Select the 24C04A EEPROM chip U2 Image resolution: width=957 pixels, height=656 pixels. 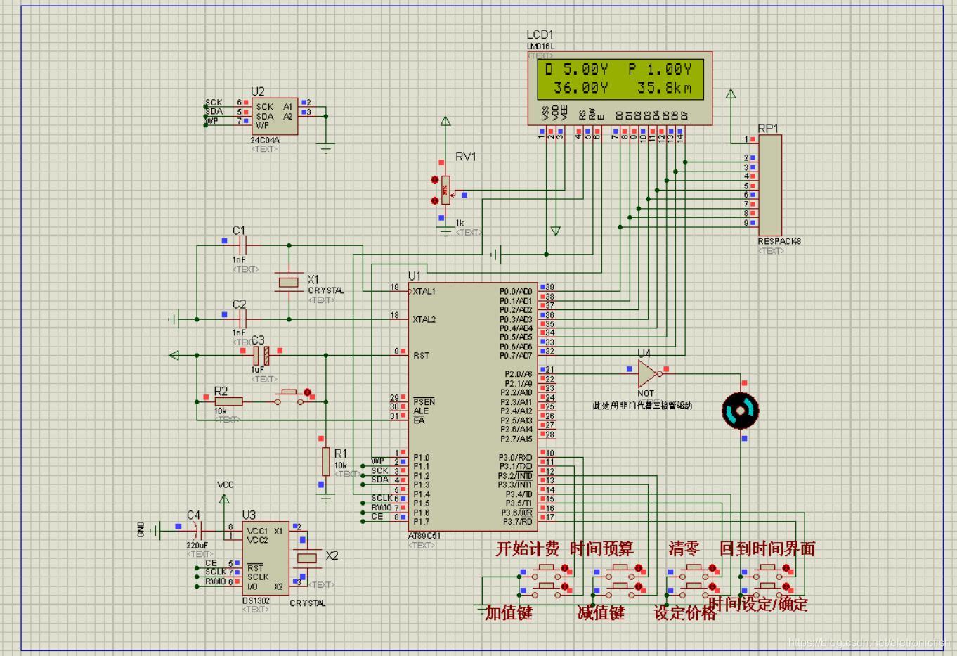coord(275,116)
